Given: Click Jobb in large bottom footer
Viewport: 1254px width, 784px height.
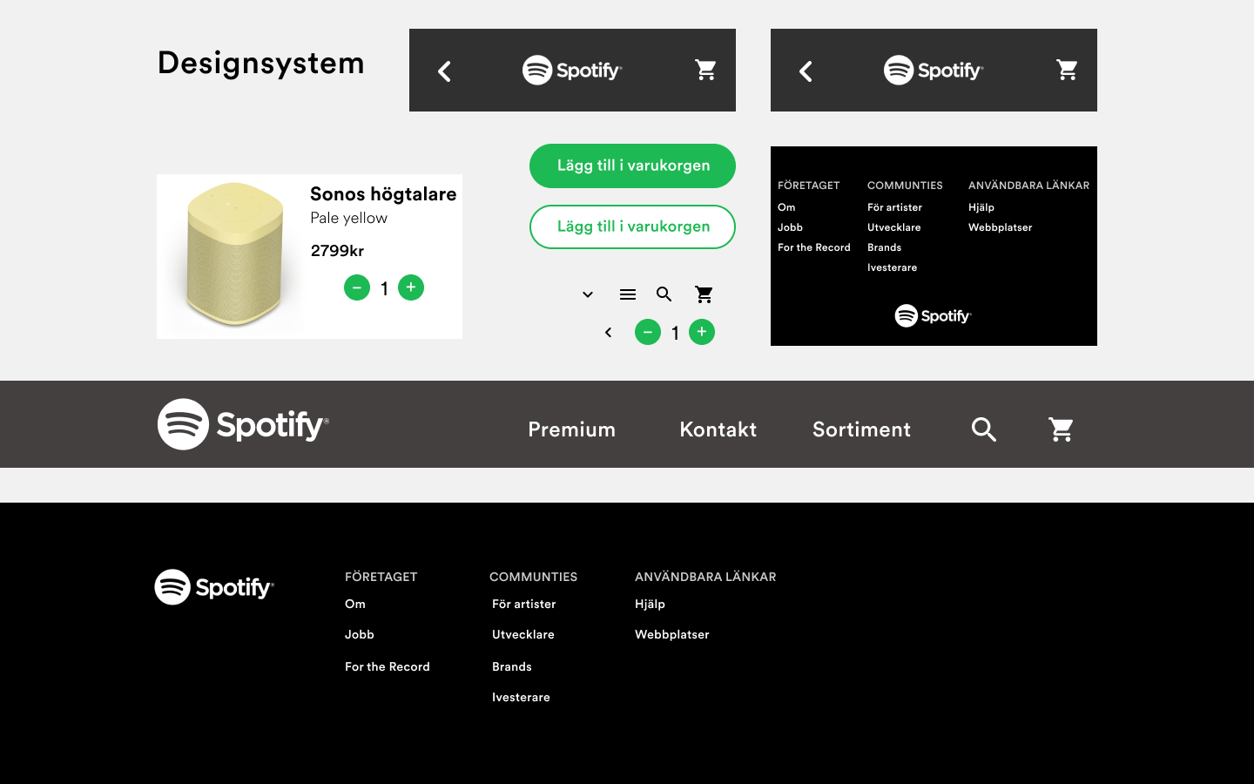Looking at the screenshot, I should [x=360, y=634].
